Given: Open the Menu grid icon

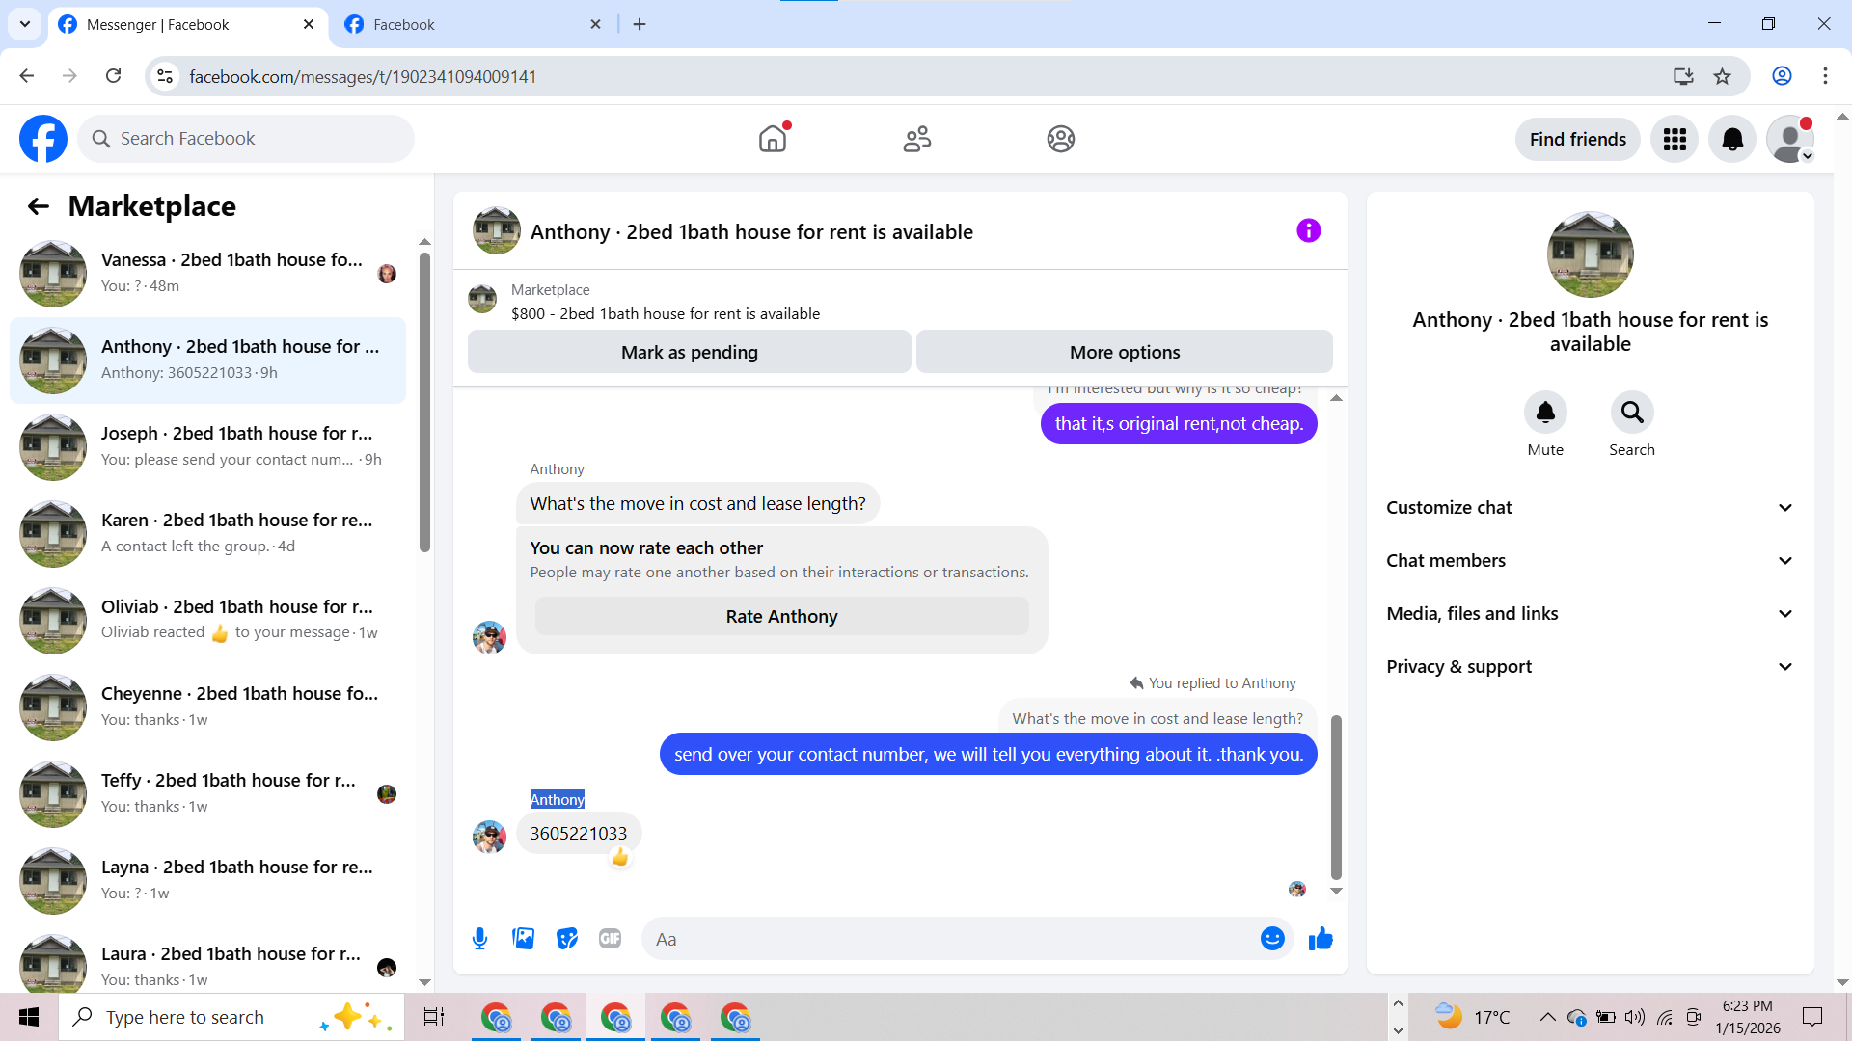Looking at the screenshot, I should click(x=1675, y=140).
